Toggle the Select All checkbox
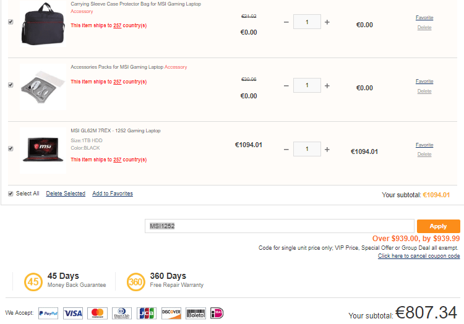The height and width of the screenshot is (324, 464). [11, 194]
